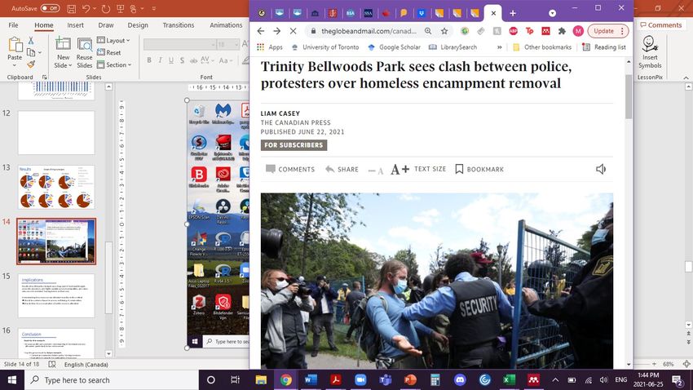
Task: Open Chrome Reading list
Action: 604,47
